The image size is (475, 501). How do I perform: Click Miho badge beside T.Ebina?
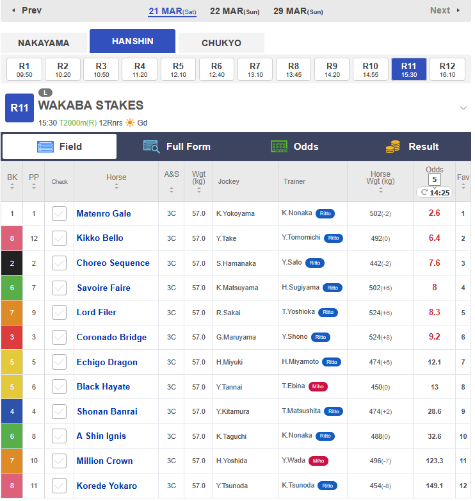(318, 386)
